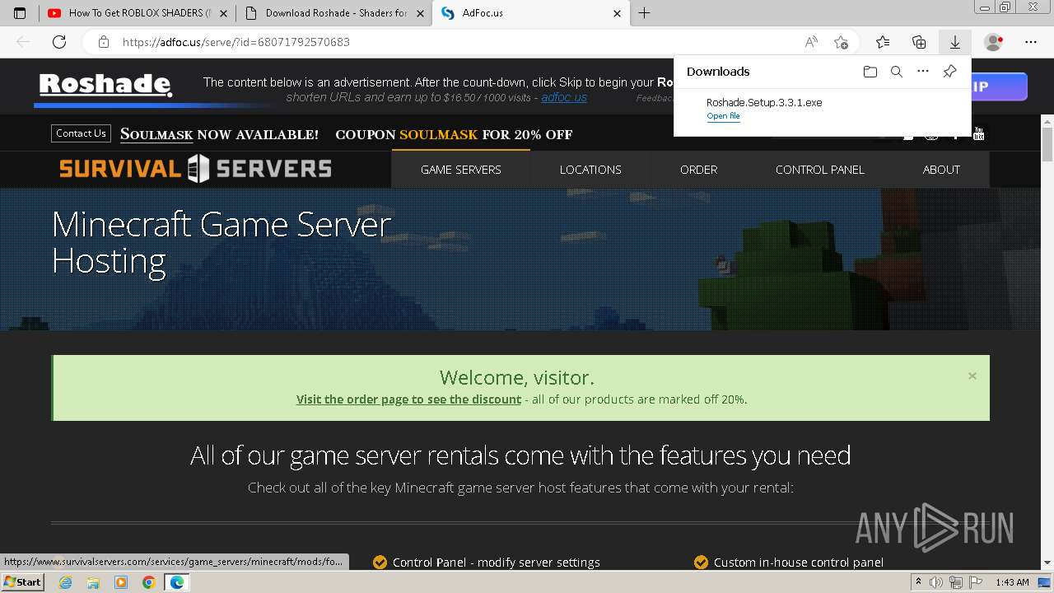Go back to the previous page

(23, 42)
